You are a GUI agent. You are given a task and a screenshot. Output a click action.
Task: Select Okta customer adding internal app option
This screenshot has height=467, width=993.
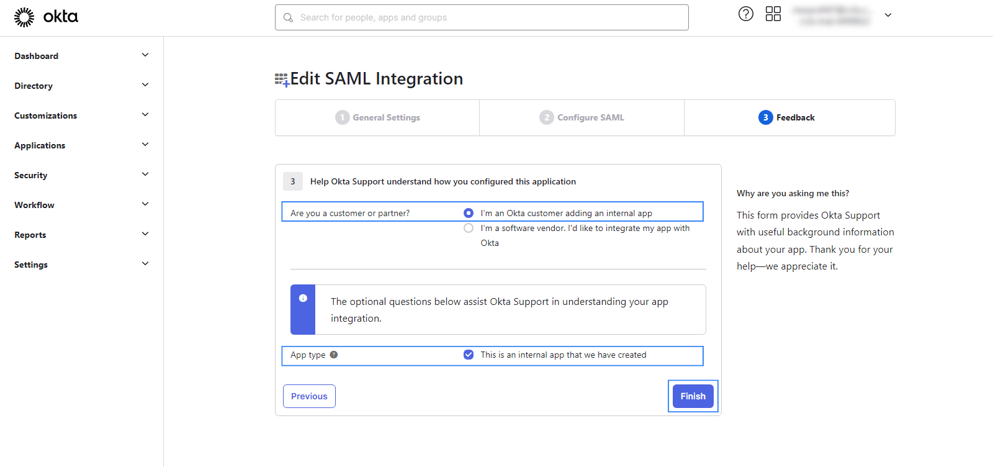(x=469, y=213)
